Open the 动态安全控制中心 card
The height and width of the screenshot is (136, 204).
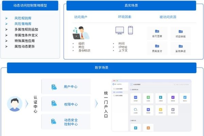coord(66,122)
